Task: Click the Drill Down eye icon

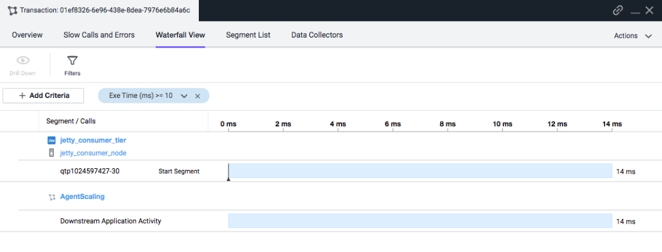Action: tap(23, 60)
